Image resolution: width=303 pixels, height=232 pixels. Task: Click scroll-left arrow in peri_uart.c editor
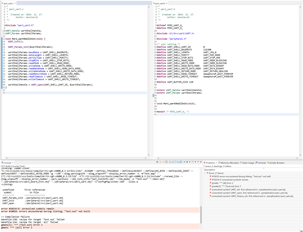(x=7, y=158)
